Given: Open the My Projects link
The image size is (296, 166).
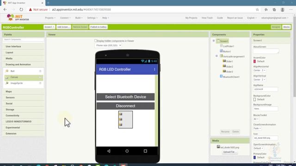Looking at the screenshot, I should tap(191, 18).
